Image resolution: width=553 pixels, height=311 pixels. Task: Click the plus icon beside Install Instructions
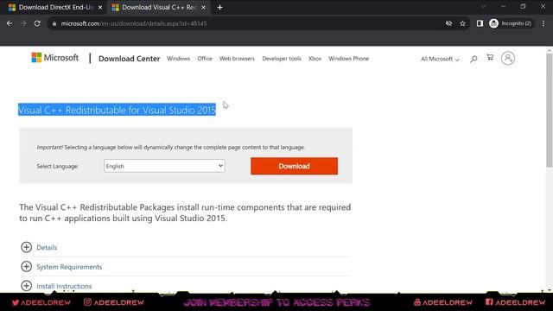[27, 286]
